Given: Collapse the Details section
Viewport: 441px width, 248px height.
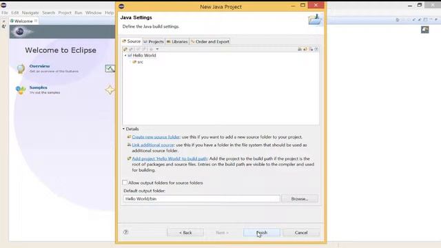Looking at the screenshot, I should [x=123, y=129].
